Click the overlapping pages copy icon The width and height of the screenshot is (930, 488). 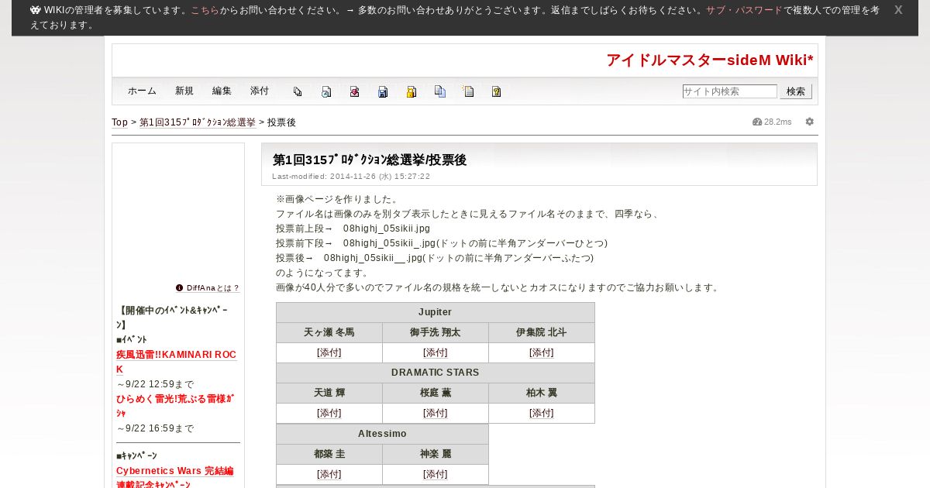[298, 91]
